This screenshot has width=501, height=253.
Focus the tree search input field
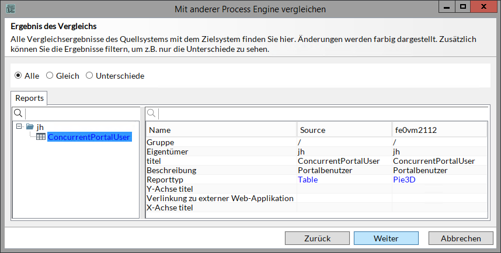[x=82, y=113]
